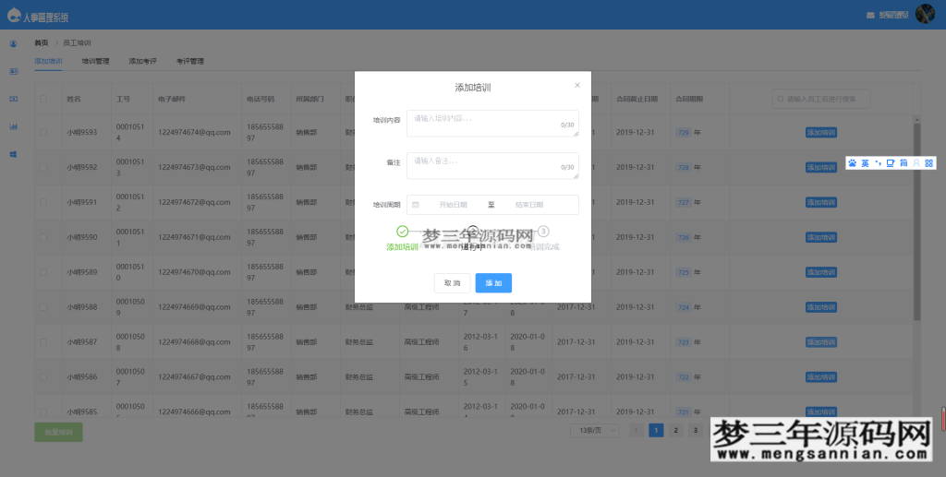Image resolution: width=946 pixels, height=477 pixels.
Task: Open the soft keyboard icon in IME toolbar
Action: click(x=891, y=163)
